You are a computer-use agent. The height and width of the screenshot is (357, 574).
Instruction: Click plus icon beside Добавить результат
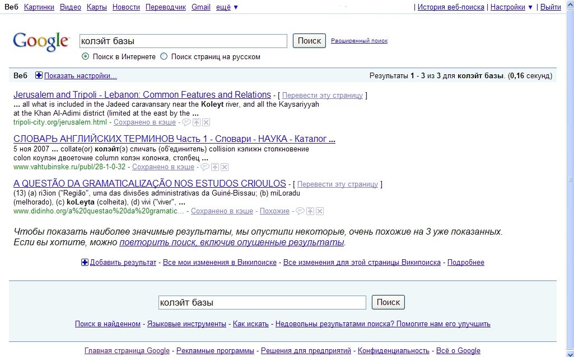(x=85, y=261)
